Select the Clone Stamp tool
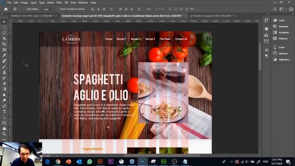 click(4, 72)
